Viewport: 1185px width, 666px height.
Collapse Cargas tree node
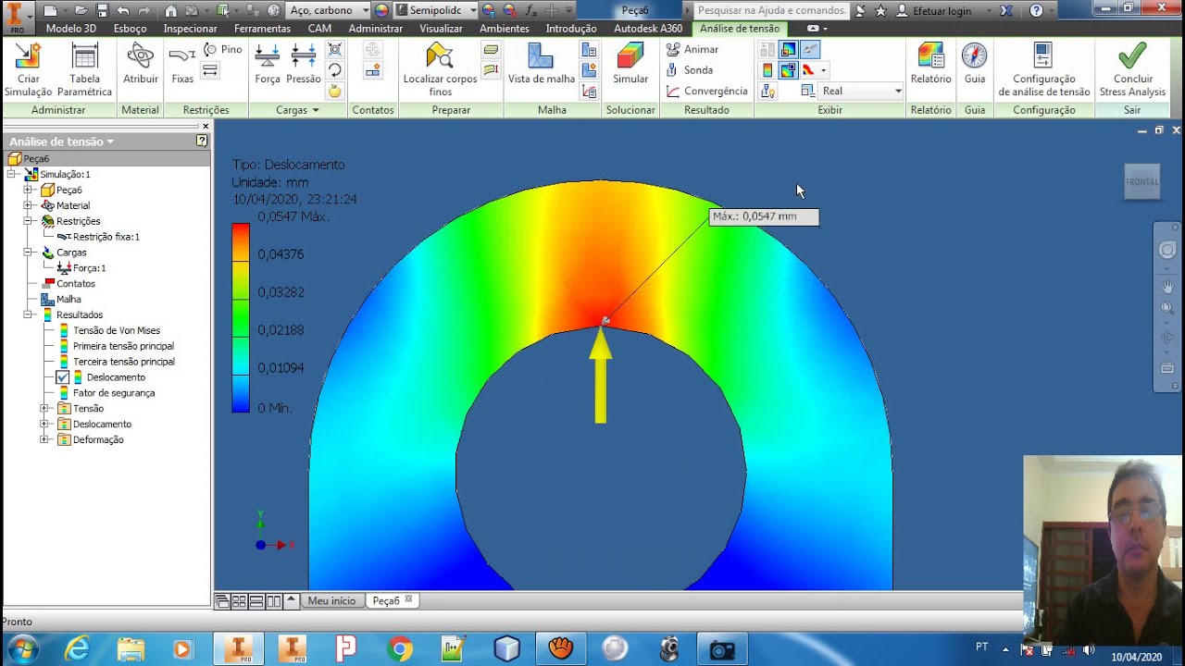tap(28, 253)
